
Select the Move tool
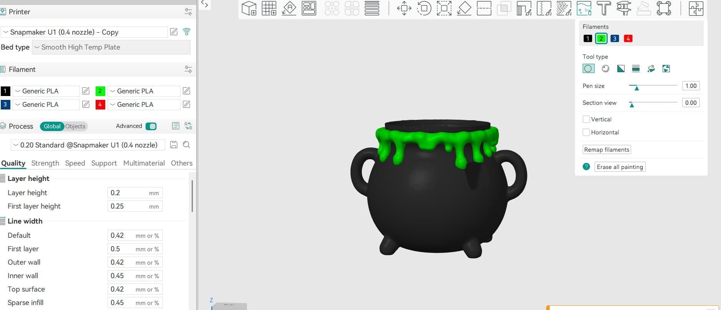coord(404,8)
